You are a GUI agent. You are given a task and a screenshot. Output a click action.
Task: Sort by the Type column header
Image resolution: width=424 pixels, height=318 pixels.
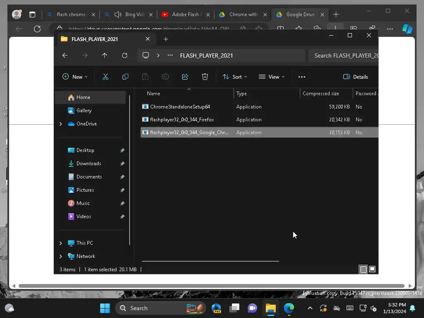267,94
